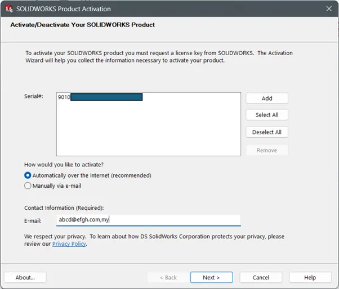Click the SOLIDWORKS logo icon in title bar
Image resolution: width=339 pixels, height=289 pixels.
coord(9,8)
